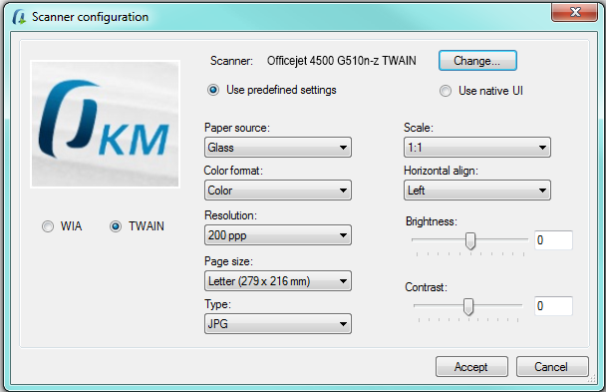Open the Type JPG dropdown
The width and height of the screenshot is (606, 392).
point(278,323)
